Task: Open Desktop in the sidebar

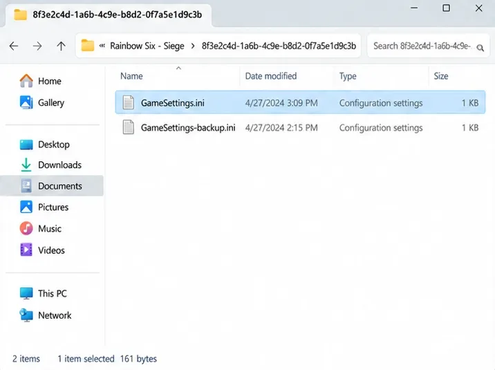Action: pyautogui.click(x=44, y=145)
